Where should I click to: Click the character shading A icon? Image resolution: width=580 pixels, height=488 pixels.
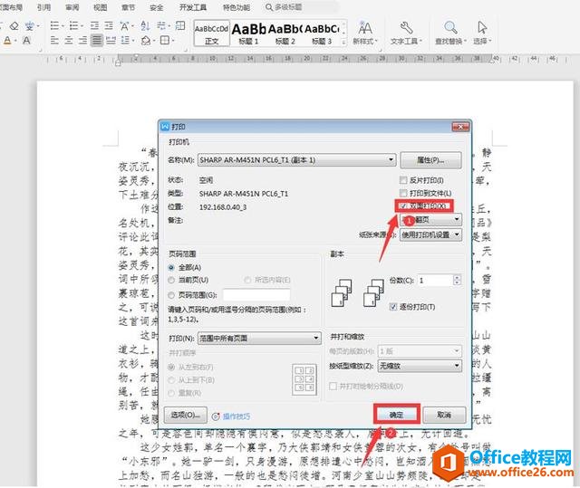(x=26, y=40)
